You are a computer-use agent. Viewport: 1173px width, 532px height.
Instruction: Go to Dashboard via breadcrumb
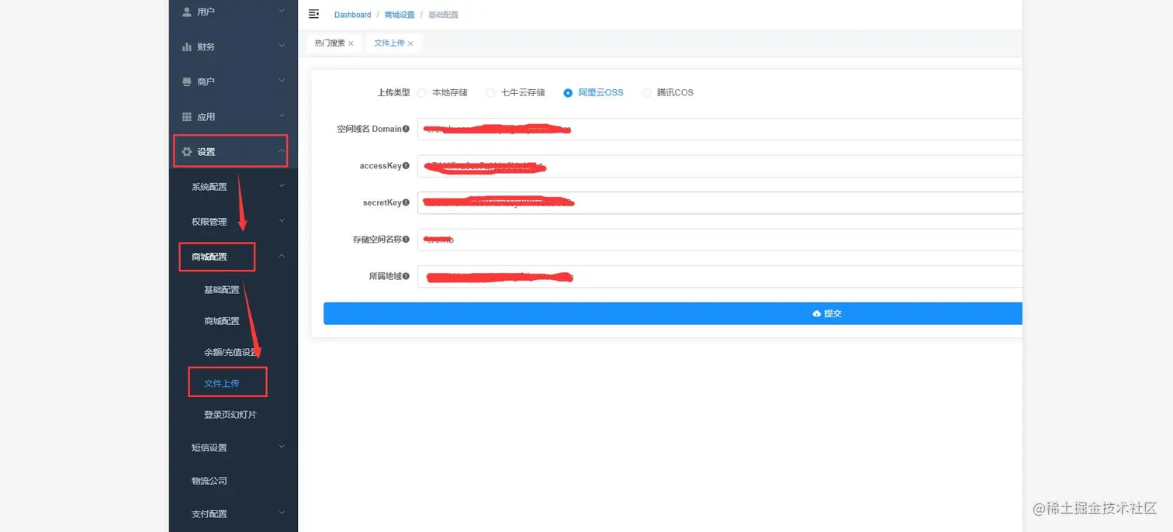click(352, 15)
